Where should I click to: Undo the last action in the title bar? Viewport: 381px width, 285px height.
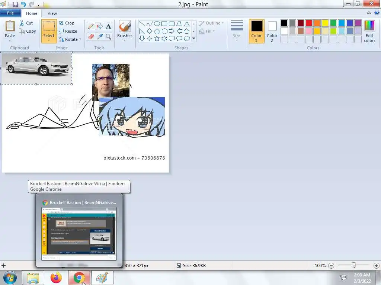pyautogui.click(x=23, y=4)
